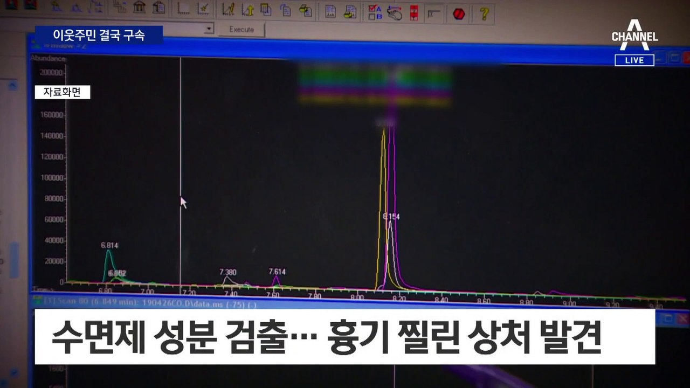The width and height of the screenshot is (690, 388).
Task: Click the 6.814 peak label
Action: pos(109,245)
